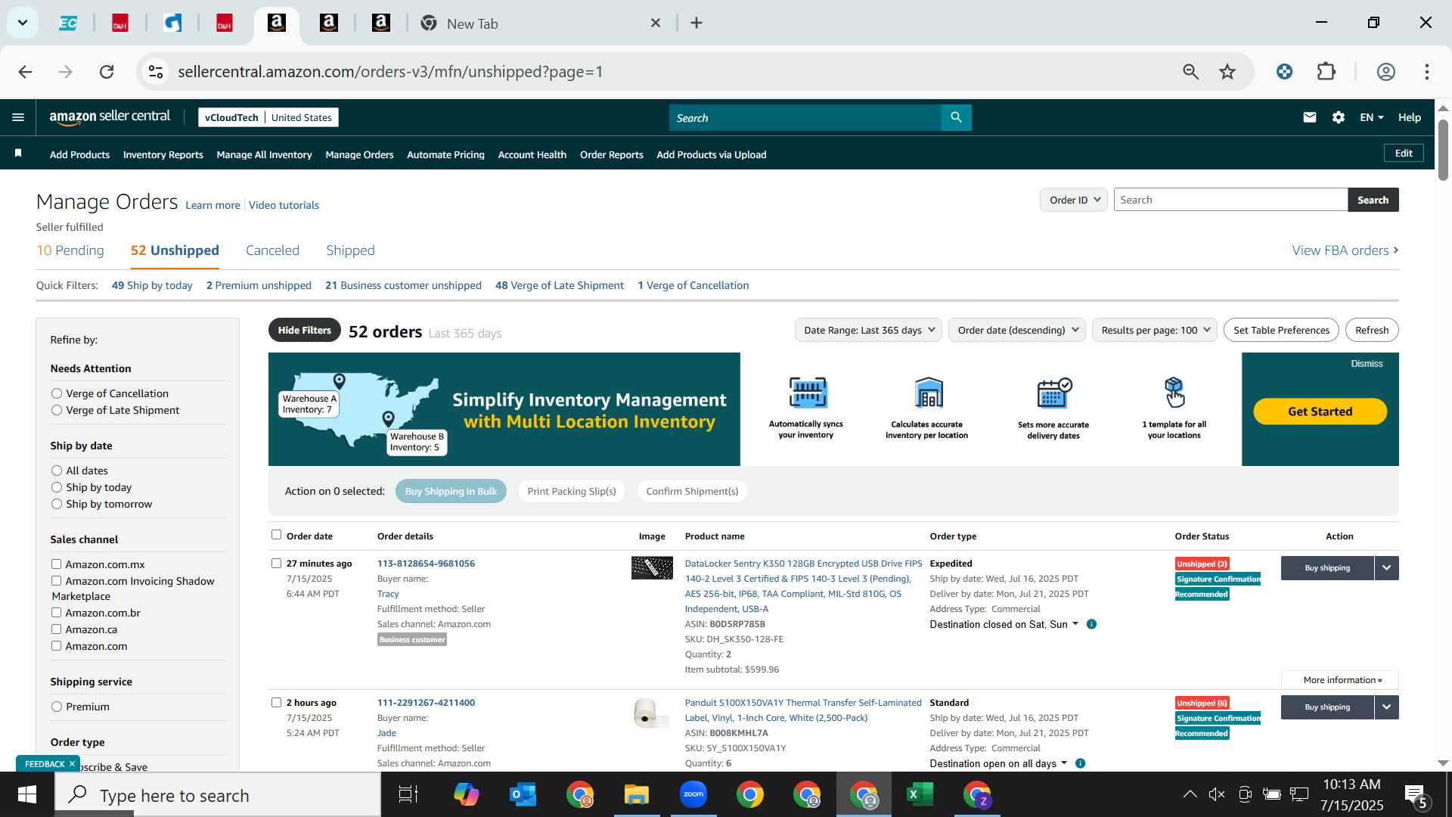The image size is (1452, 817).
Task: Click the info icon beside Destination closed
Action: [1091, 624]
